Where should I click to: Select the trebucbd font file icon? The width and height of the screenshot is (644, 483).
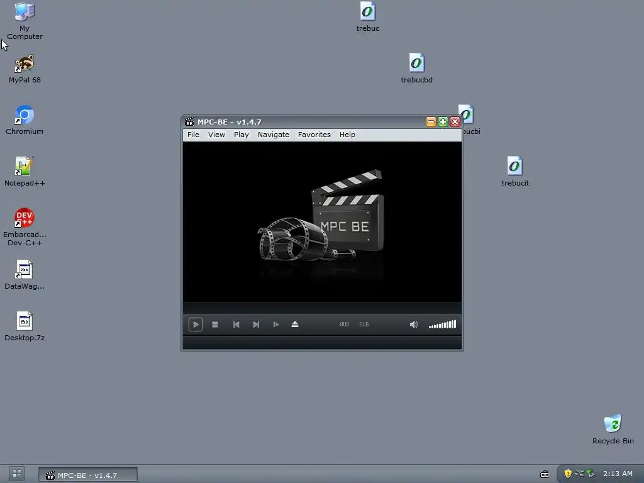pos(416,69)
